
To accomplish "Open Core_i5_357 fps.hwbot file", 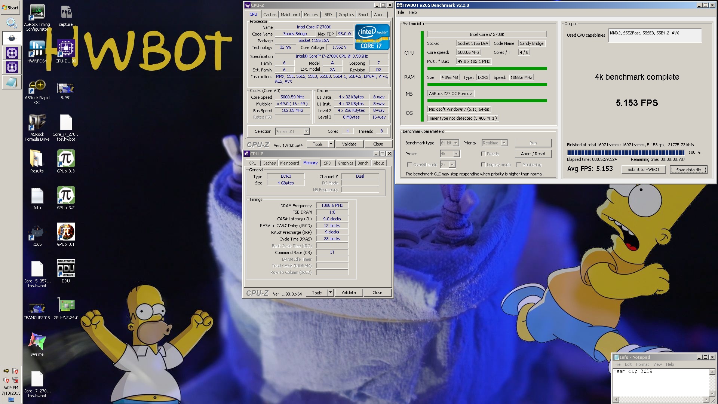I will (x=37, y=274).
